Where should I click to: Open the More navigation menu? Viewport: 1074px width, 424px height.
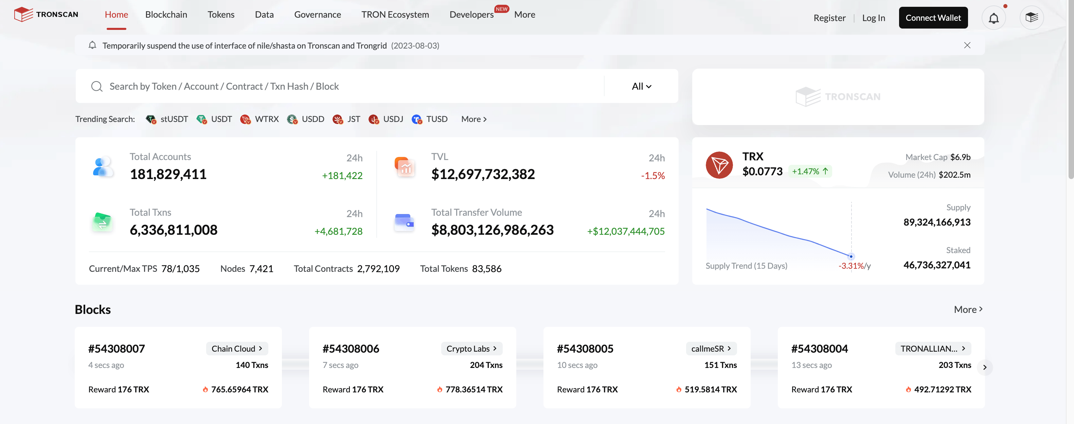pyautogui.click(x=524, y=15)
